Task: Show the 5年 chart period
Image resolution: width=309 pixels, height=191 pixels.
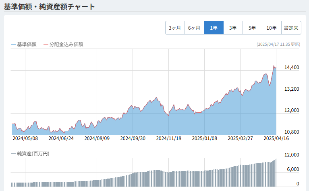Action: [x=252, y=28]
